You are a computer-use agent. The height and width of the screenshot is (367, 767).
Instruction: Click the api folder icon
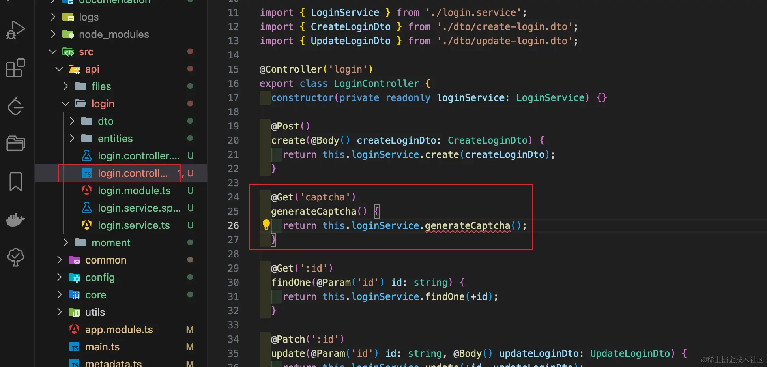[75, 69]
